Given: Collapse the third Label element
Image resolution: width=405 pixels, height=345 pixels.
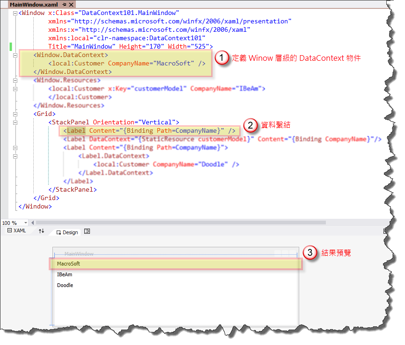Looking at the screenshot, I should [15, 148].
